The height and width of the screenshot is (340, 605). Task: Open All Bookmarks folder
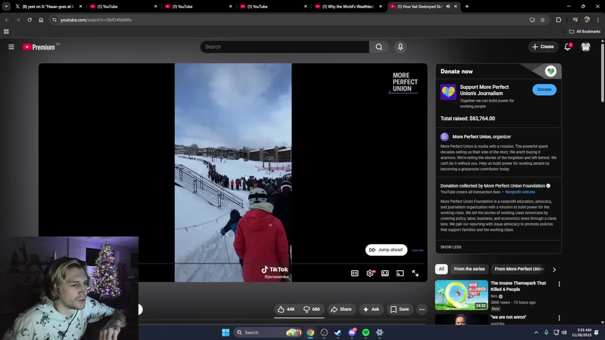click(x=585, y=32)
